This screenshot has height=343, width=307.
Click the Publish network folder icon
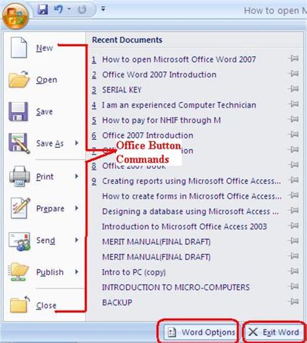[x=18, y=272]
